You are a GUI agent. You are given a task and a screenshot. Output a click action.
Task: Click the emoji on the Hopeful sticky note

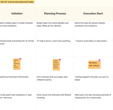pos(20,59)
